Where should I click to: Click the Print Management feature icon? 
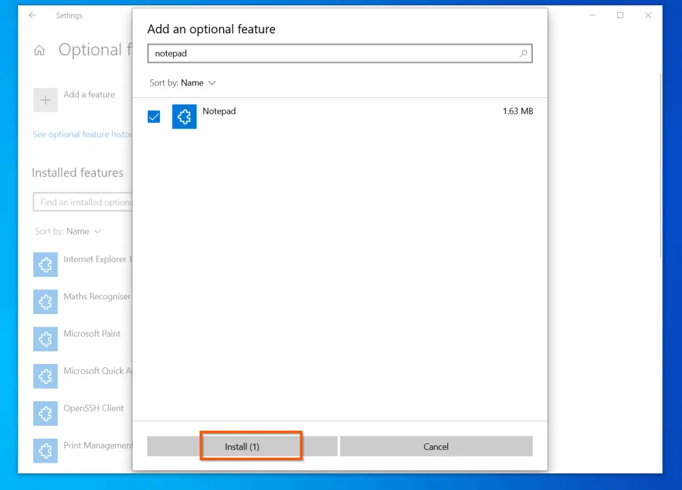(x=46, y=451)
